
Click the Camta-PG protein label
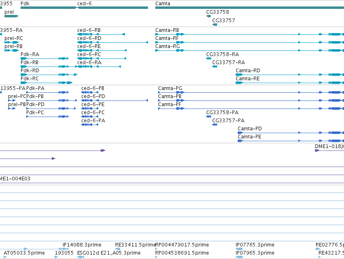click(170, 88)
